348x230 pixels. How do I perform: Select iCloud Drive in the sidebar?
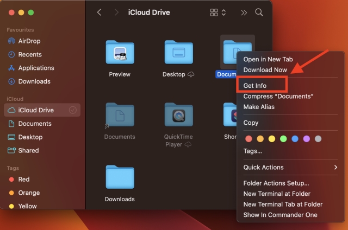[42, 110]
